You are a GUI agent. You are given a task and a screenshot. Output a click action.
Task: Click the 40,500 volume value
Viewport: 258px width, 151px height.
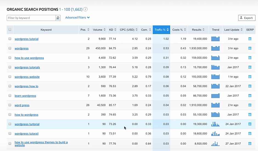coord(101,105)
